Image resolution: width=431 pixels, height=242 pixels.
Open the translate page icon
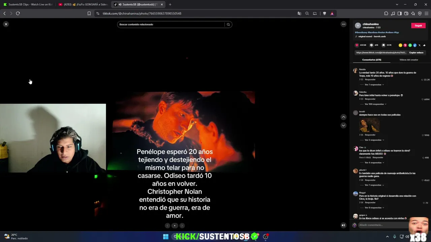pos(299,13)
